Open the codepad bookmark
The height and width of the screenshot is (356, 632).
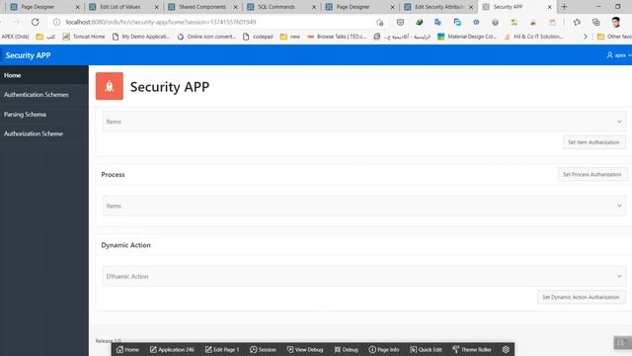point(258,37)
